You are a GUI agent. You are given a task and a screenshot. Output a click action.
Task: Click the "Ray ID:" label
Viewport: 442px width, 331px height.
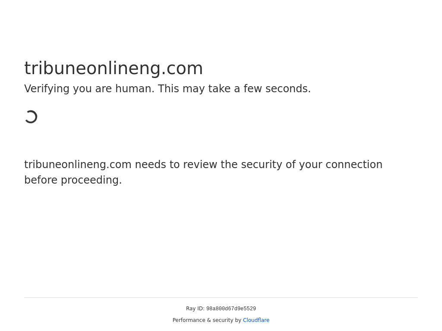[195, 309]
